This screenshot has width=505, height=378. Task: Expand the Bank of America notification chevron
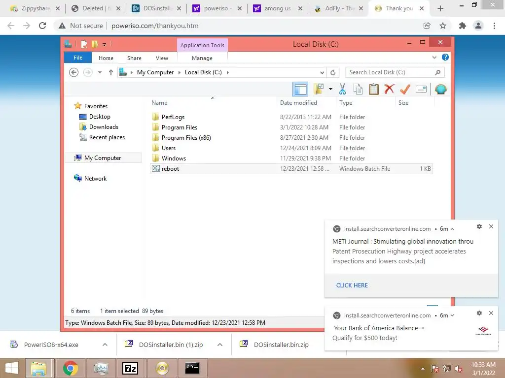[x=452, y=315]
